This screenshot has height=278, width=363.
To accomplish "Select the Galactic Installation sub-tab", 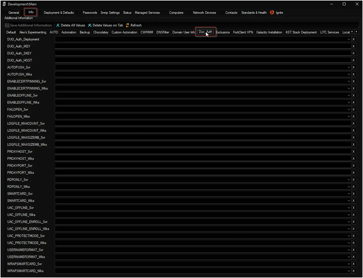I will pos(269,32).
